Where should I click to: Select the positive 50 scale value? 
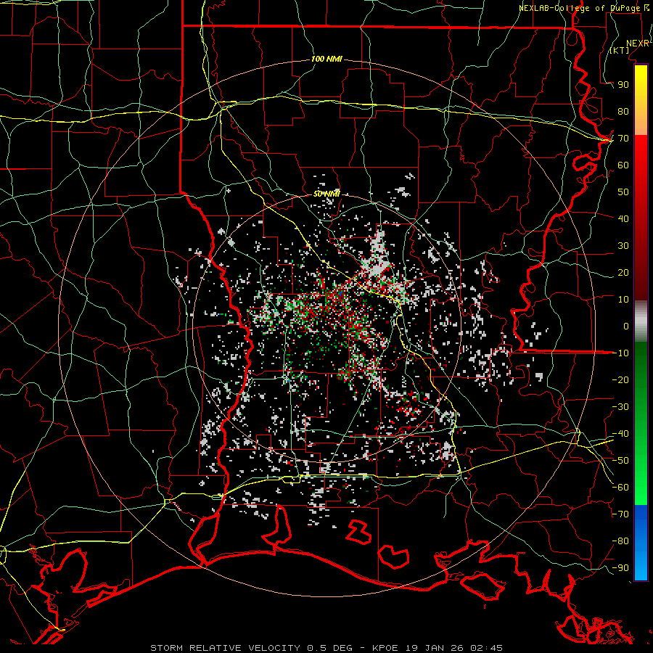[x=623, y=192]
